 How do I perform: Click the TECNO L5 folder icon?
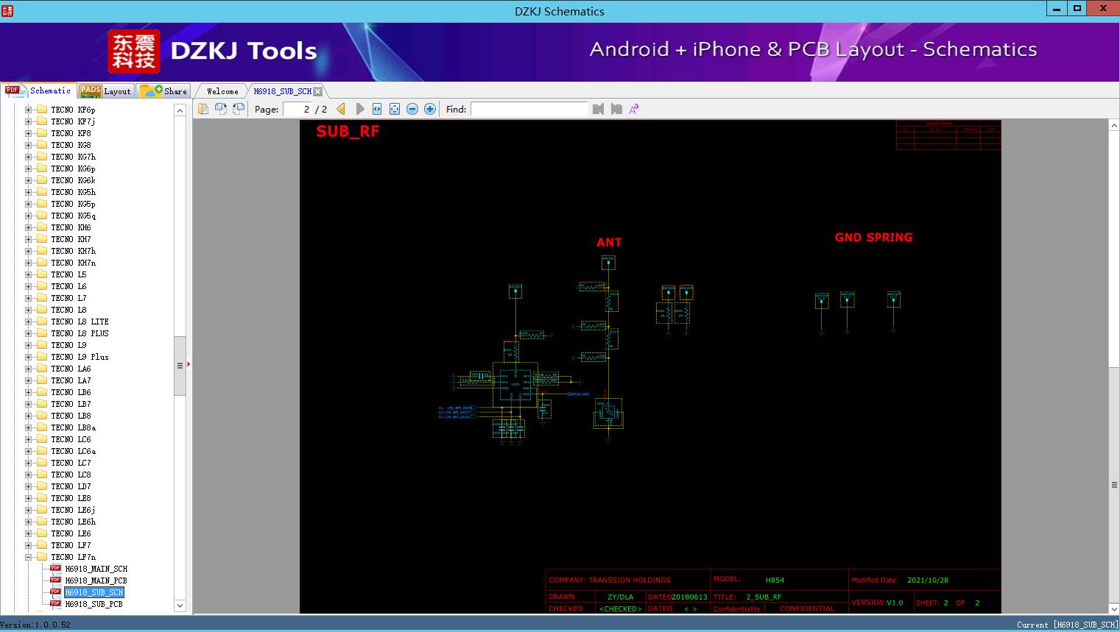pyautogui.click(x=42, y=274)
